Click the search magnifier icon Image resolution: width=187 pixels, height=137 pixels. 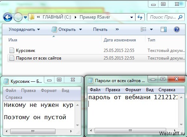click(x=180, y=17)
